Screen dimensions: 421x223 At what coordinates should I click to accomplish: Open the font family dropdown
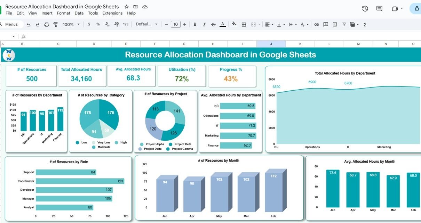[146, 24]
